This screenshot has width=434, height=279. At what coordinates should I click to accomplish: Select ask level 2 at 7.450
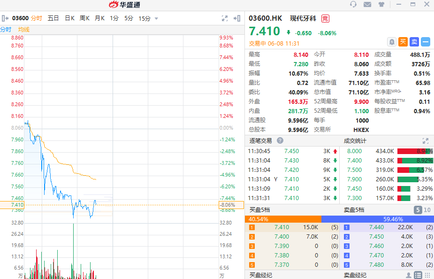[x=387, y=237]
